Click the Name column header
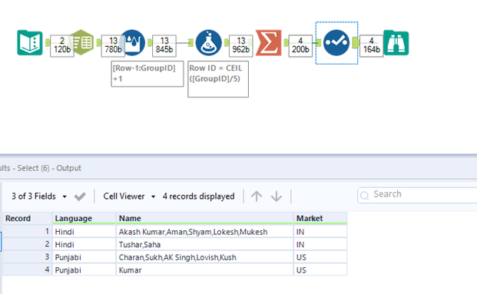Viewport: 477px width, 294px height. click(205, 218)
